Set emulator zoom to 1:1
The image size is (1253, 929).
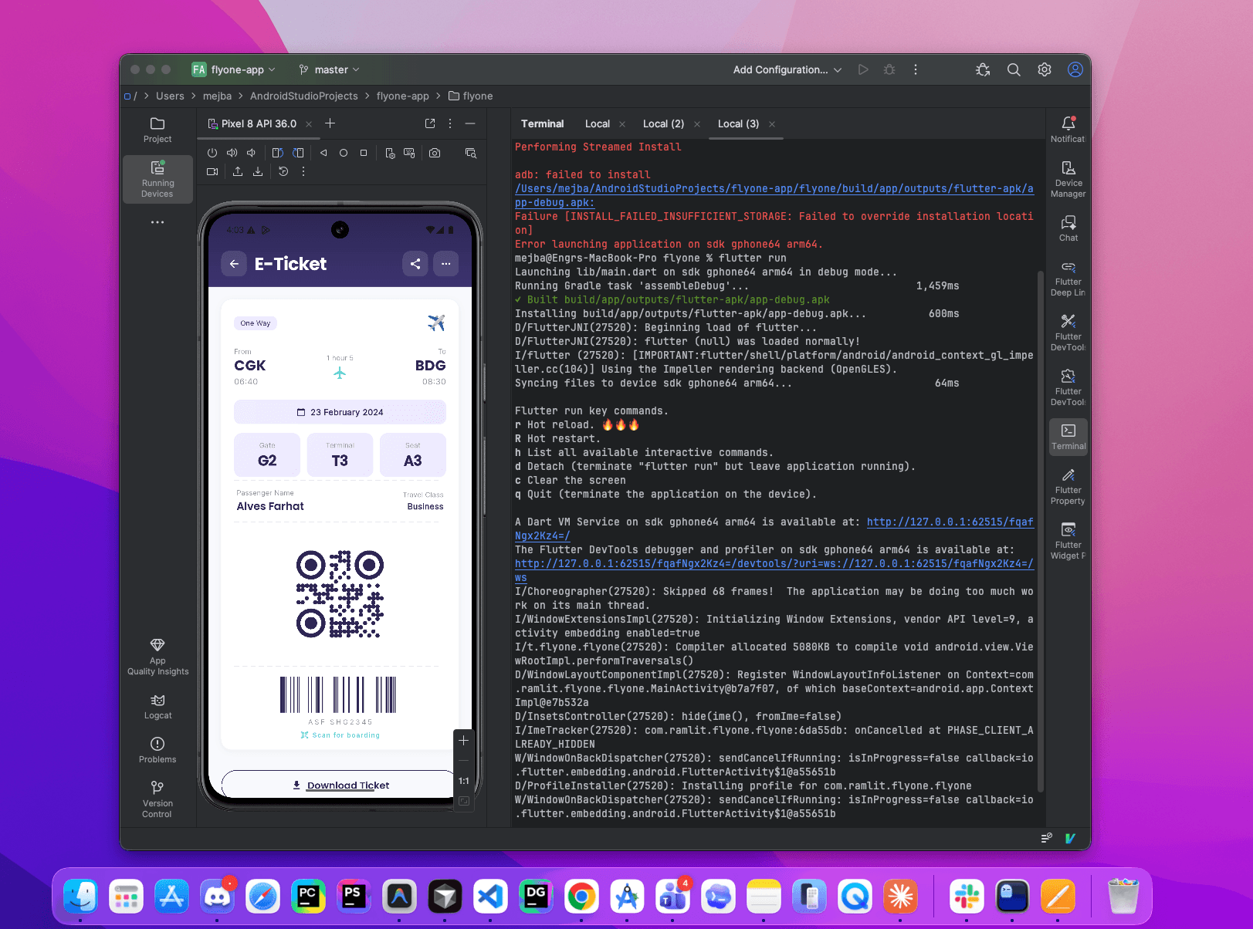click(464, 781)
